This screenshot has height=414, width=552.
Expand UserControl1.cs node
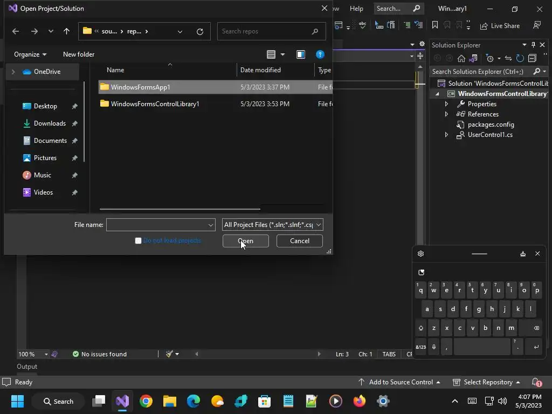(446, 135)
